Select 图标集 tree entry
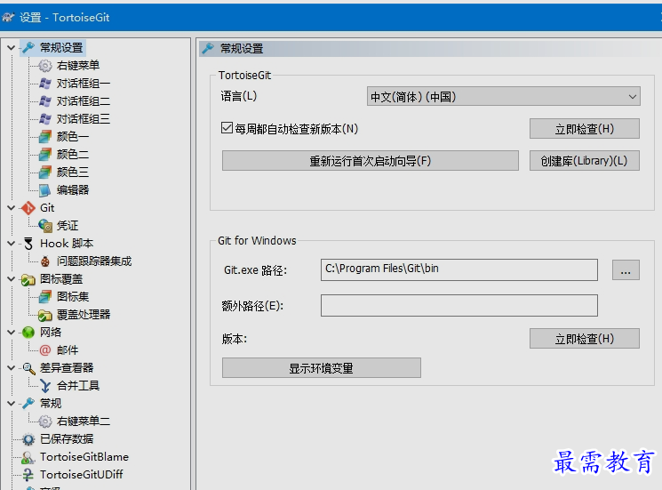This screenshot has height=490, width=662. click(73, 296)
